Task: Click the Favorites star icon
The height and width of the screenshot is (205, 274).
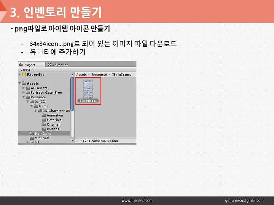Action: click(24, 75)
